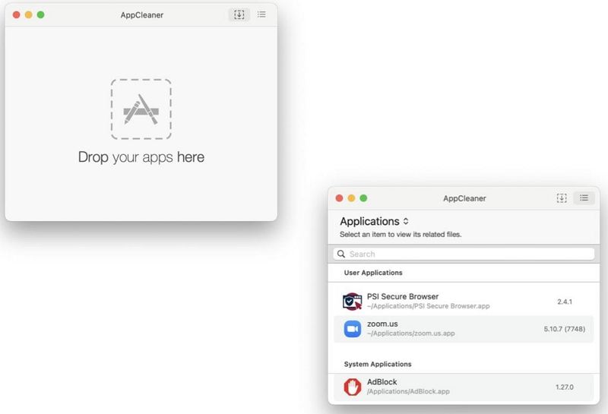Click the path ~/Applications/zoom.us.app

pyautogui.click(x=411, y=333)
